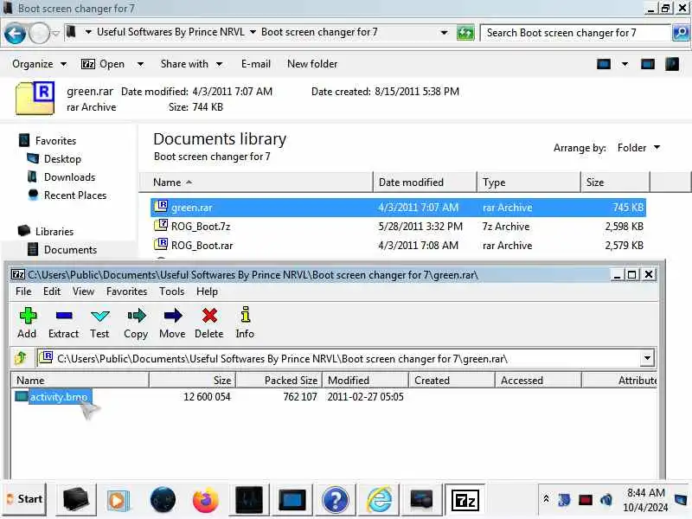Switch to 7z taskbar button
This screenshot has height=519, width=692.
coord(465,500)
